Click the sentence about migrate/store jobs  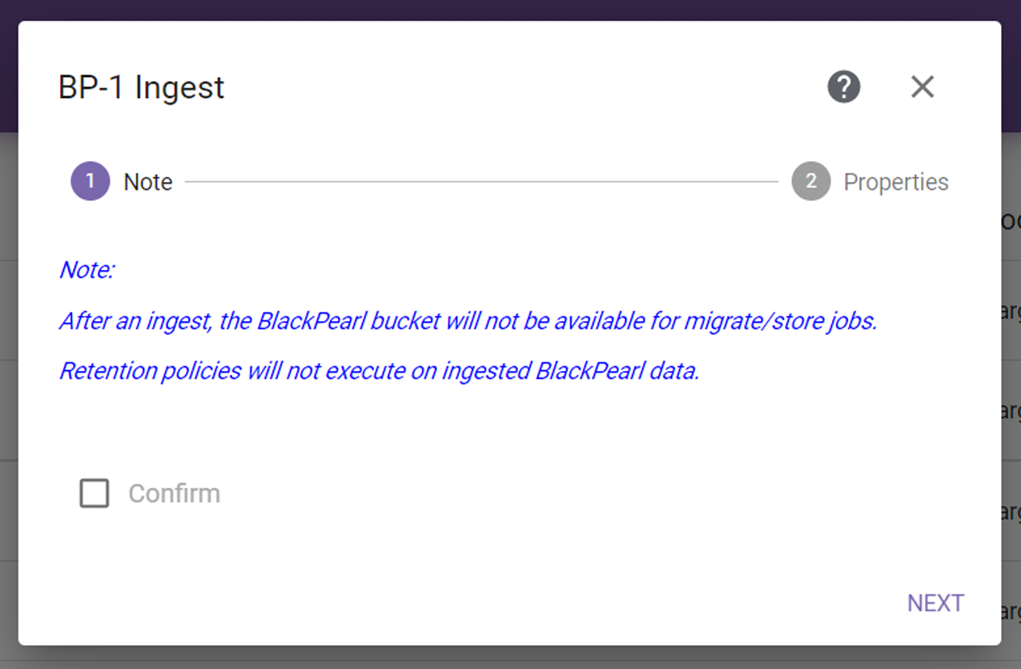(x=468, y=321)
